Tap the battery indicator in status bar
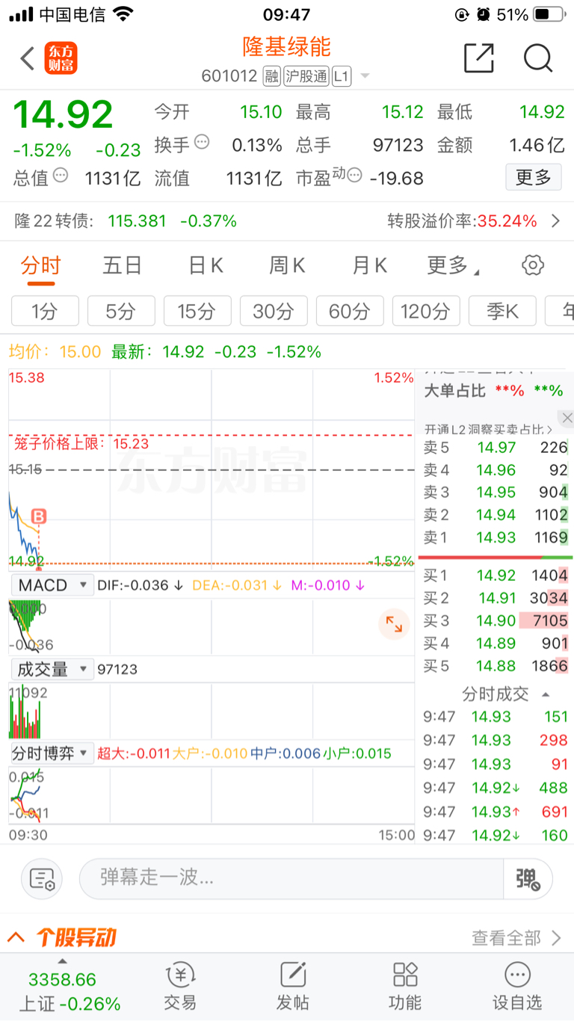The height and width of the screenshot is (1021, 574). [550, 14]
